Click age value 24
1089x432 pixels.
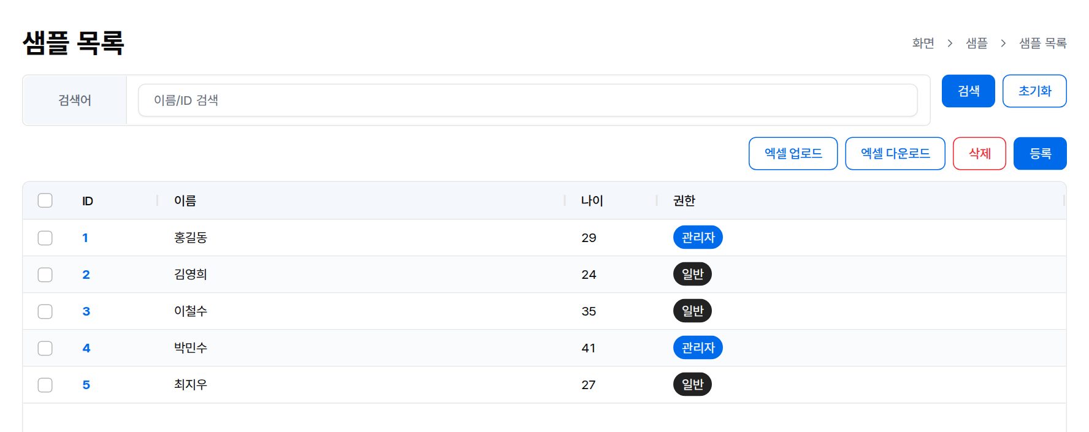click(589, 275)
